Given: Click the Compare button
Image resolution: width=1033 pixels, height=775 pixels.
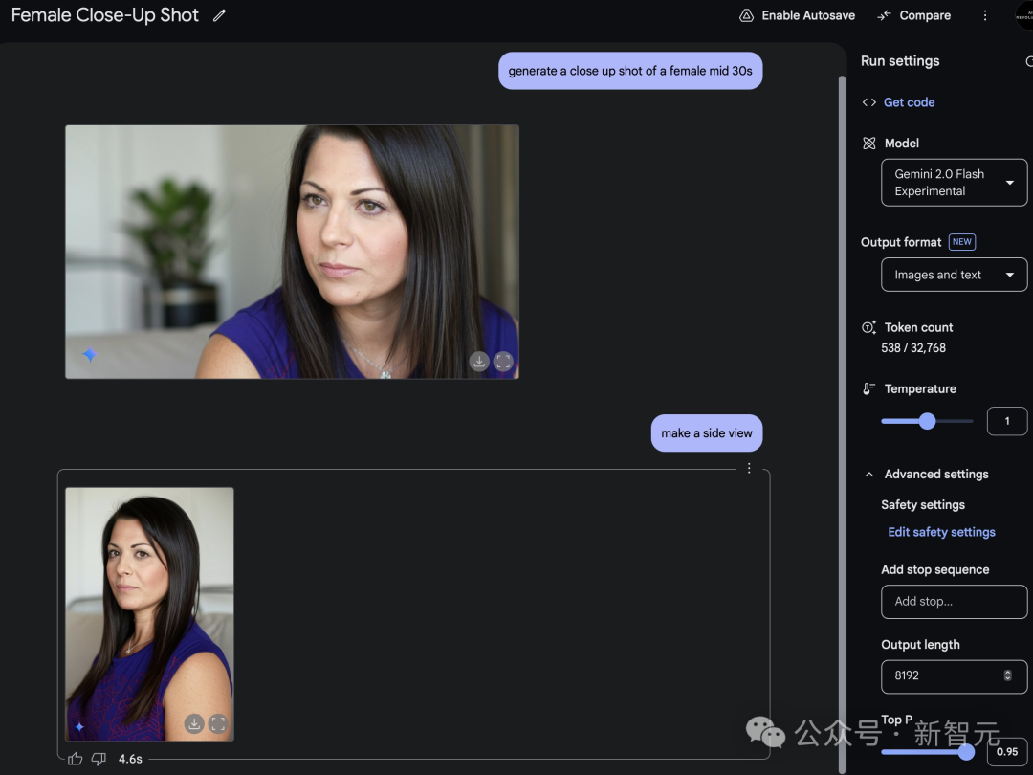Looking at the screenshot, I should [x=913, y=15].
